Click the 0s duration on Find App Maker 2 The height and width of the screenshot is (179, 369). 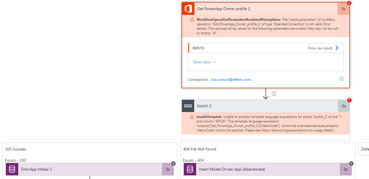click(x=168, y=169)
